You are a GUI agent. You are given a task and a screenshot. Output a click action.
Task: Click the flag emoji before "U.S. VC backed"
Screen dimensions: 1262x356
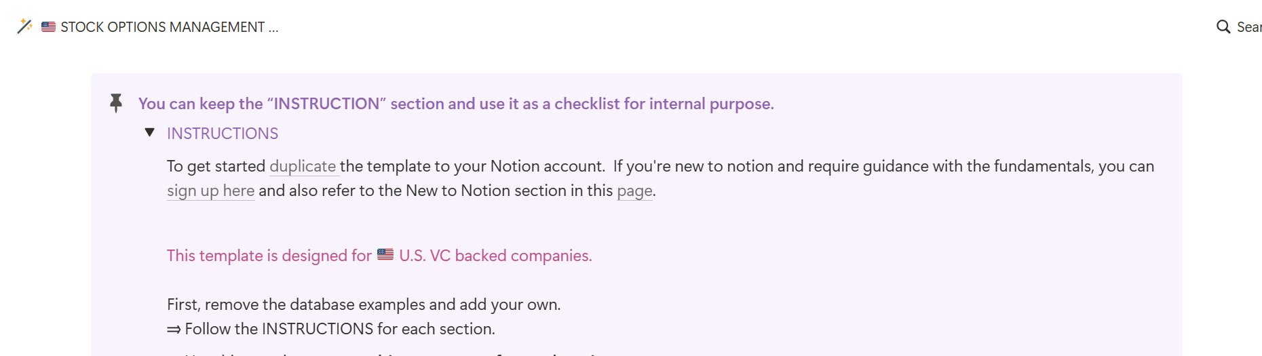385,255
